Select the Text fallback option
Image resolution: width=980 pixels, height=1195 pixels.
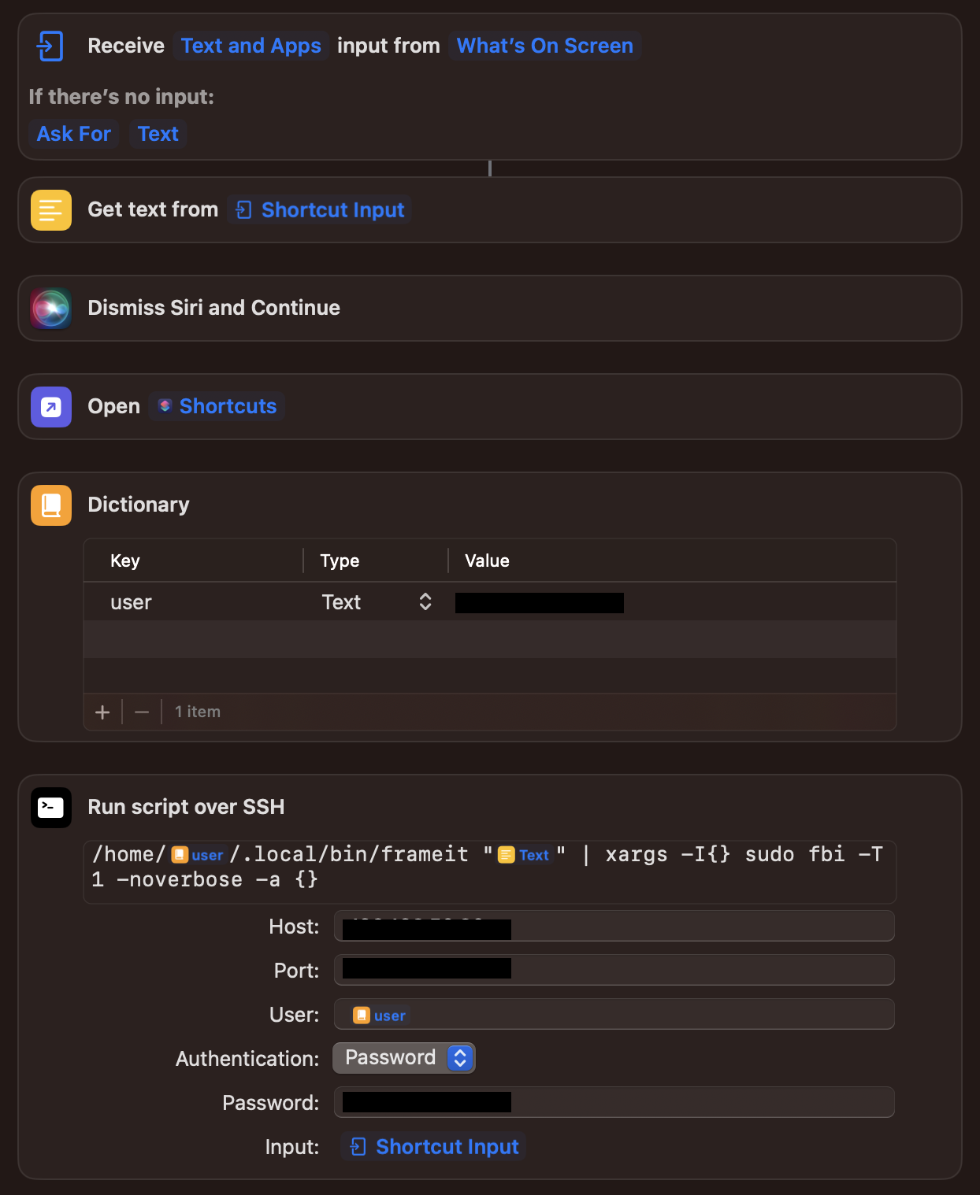click(x=158, y=134)
